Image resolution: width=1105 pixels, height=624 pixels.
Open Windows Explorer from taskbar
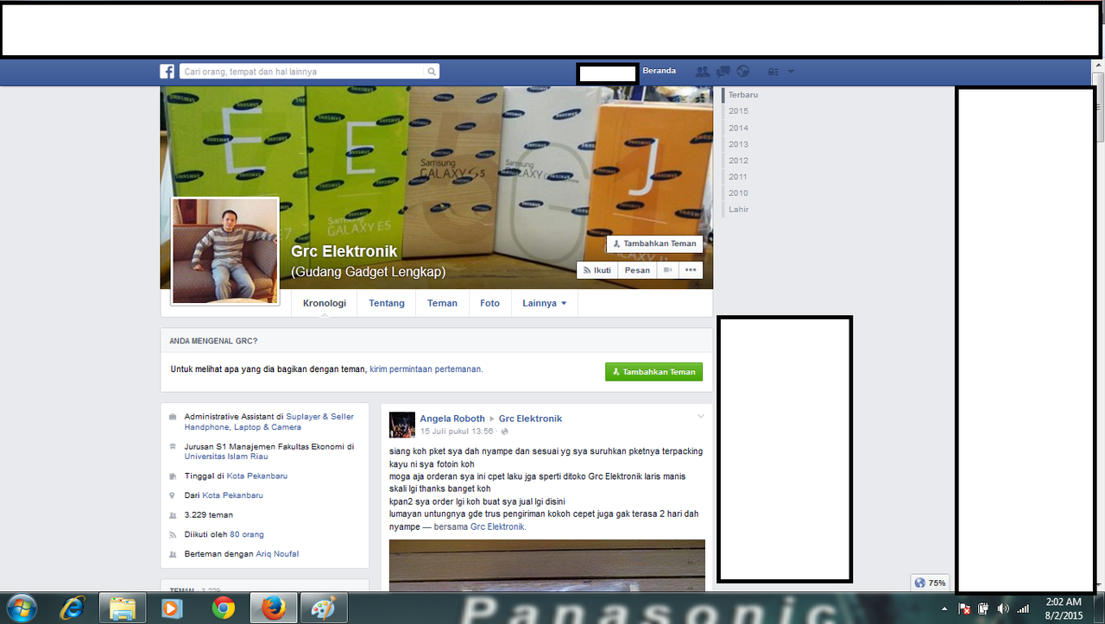tap(122, 608)
